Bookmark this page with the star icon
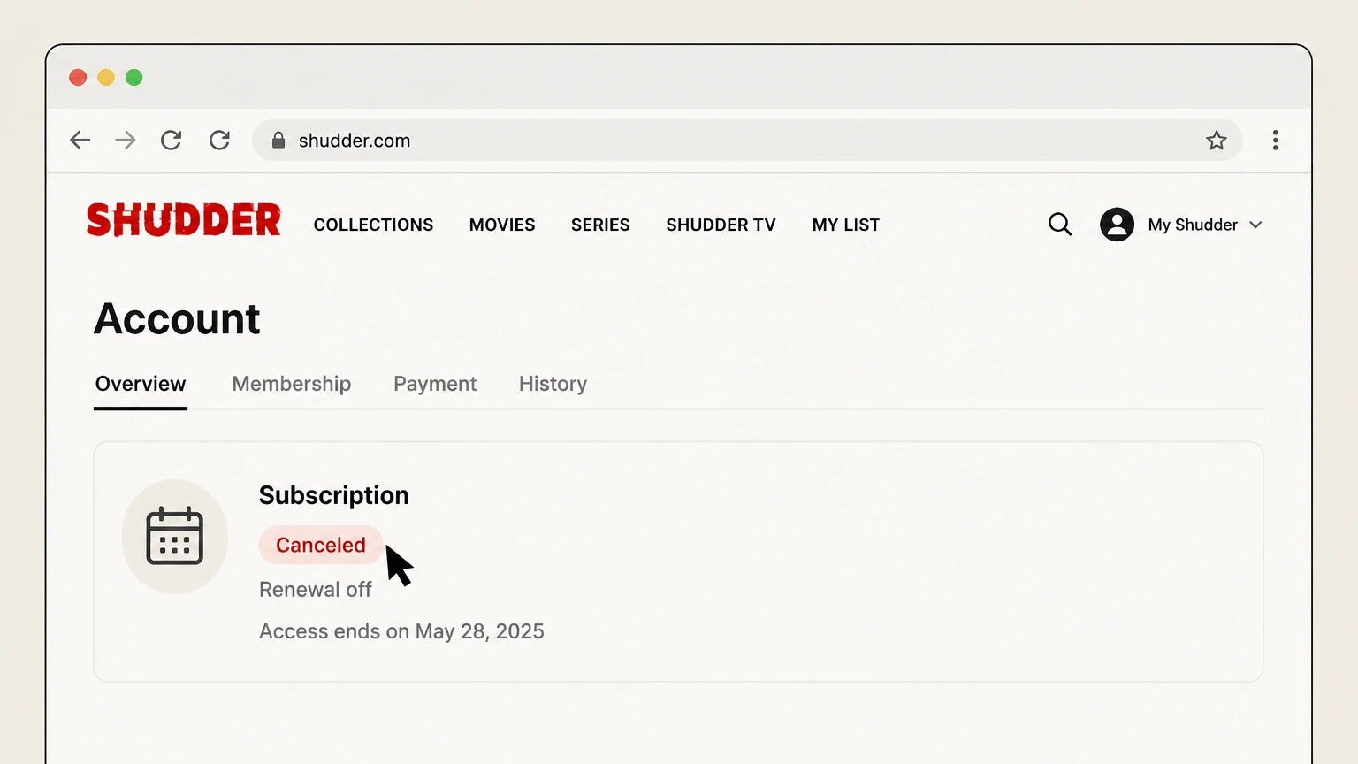1358x764 pixels. (x=1217, y=140)
